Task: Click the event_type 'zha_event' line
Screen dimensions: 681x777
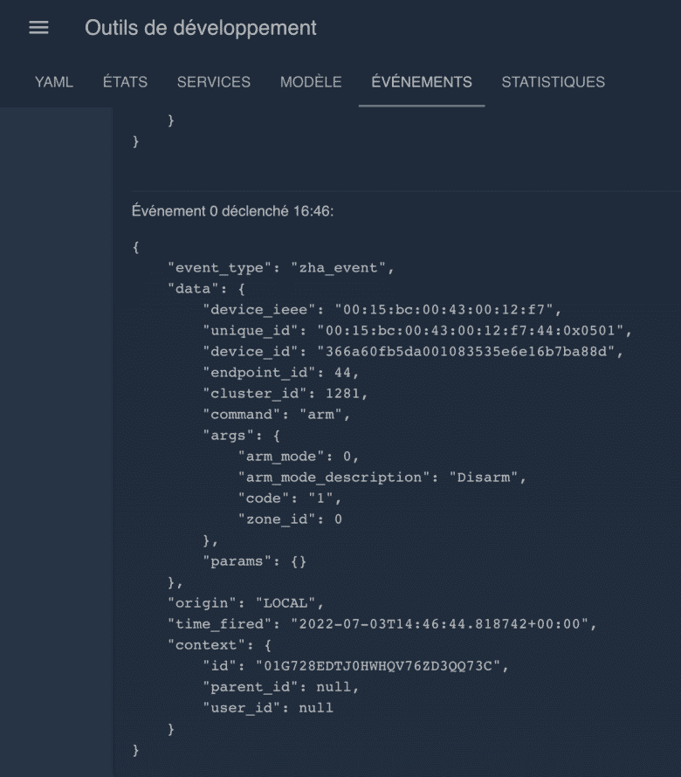Action: [x=280, y=268]
